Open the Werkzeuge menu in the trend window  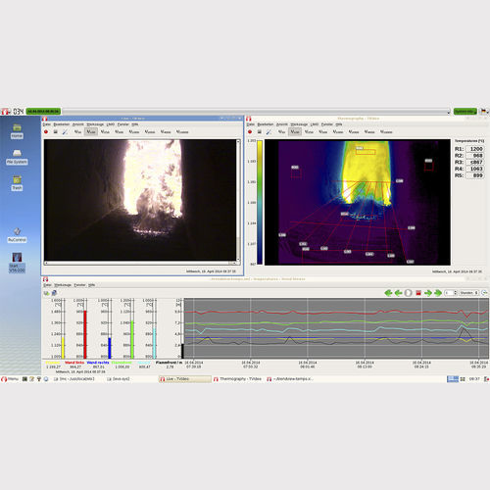(63, 285)
